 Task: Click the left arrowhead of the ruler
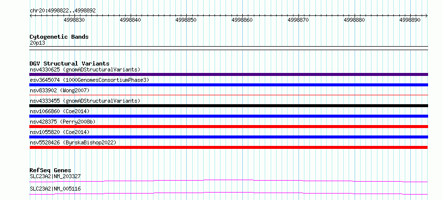point(31,16)
